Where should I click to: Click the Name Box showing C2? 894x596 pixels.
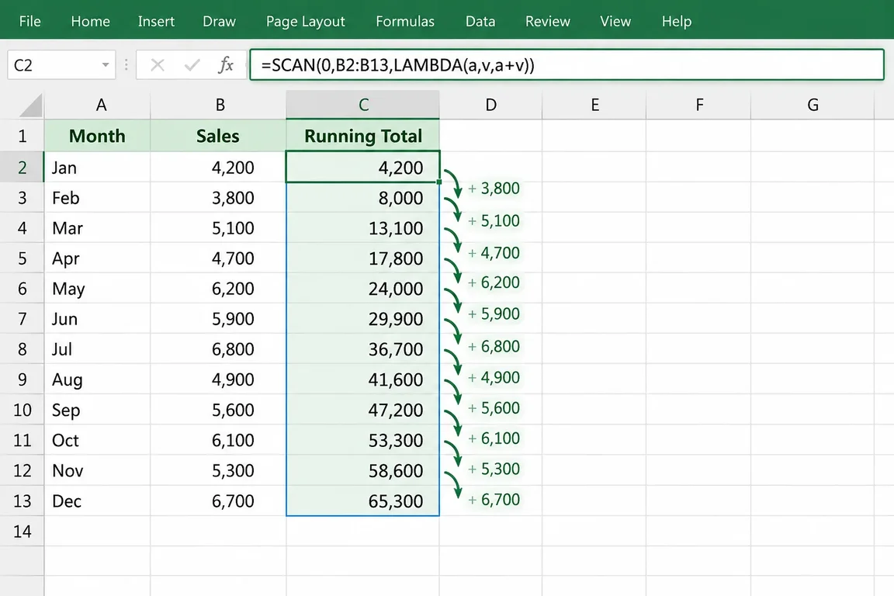[x=61, y=65]
